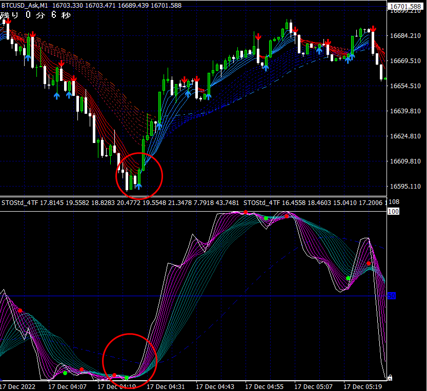Screen dimensions: 427x391
Task: Click the first STOStd_4TF 17.8145 indicator label
Action: pyautogui.click(x=33, y=202)
